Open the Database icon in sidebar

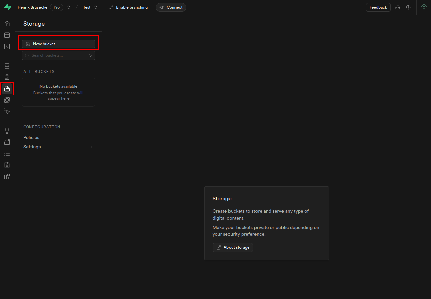coord(7,66)
